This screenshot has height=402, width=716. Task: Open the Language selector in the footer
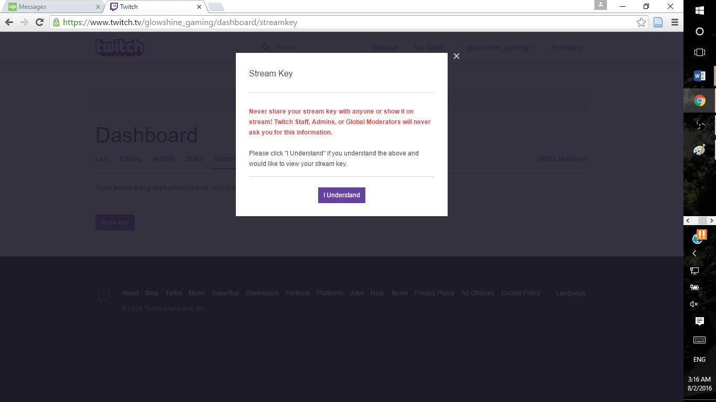pos(571,293)
